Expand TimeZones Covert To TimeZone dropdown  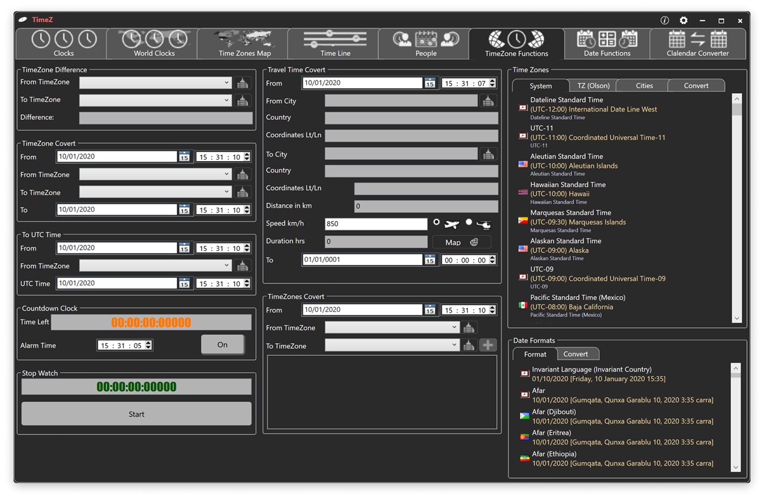pos(455,345)
